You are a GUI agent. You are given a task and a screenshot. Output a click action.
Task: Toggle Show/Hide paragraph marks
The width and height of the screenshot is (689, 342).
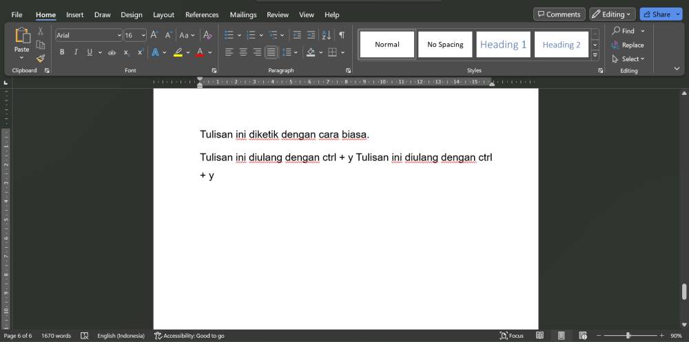click(342, 35)
